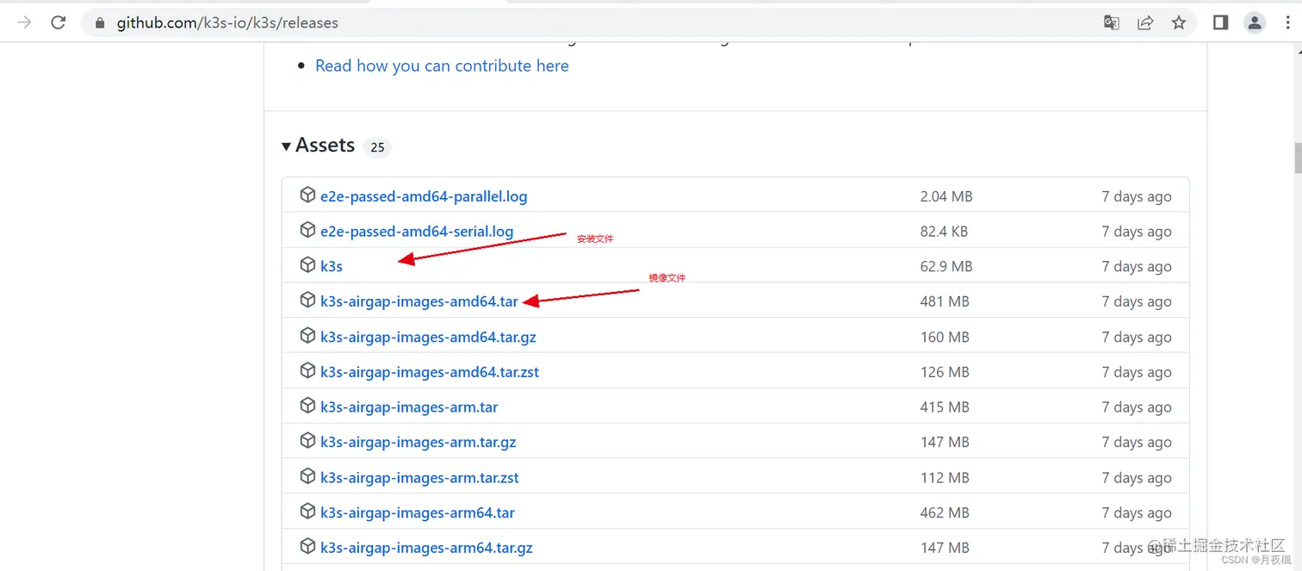Open 'Read how you can contribute here' link
This screenshot has width=1302, height=571.
[442, 65]
